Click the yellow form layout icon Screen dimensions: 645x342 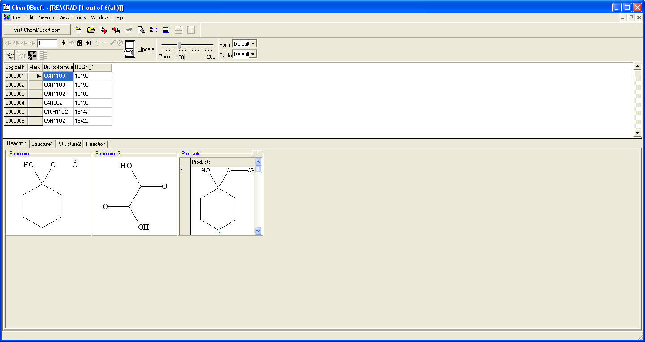153,30
